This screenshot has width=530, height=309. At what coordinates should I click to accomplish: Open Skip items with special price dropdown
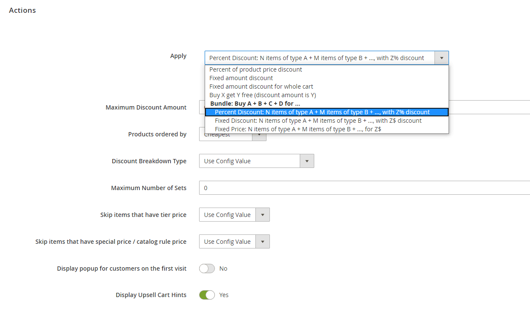(x=235, y=242)
